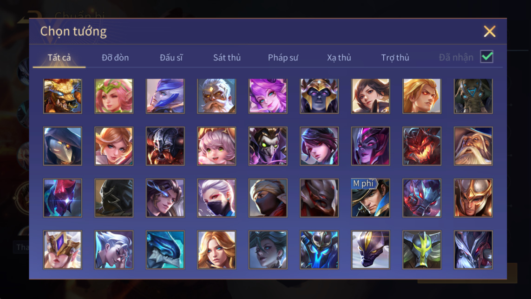Choose the white-bearded old man hero with gem

216,96
